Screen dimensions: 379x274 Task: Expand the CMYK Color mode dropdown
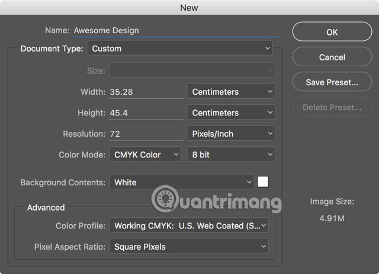pos(144,154)
